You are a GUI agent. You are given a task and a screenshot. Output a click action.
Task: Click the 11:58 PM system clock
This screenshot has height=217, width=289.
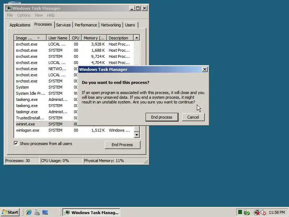coord(277,212)
